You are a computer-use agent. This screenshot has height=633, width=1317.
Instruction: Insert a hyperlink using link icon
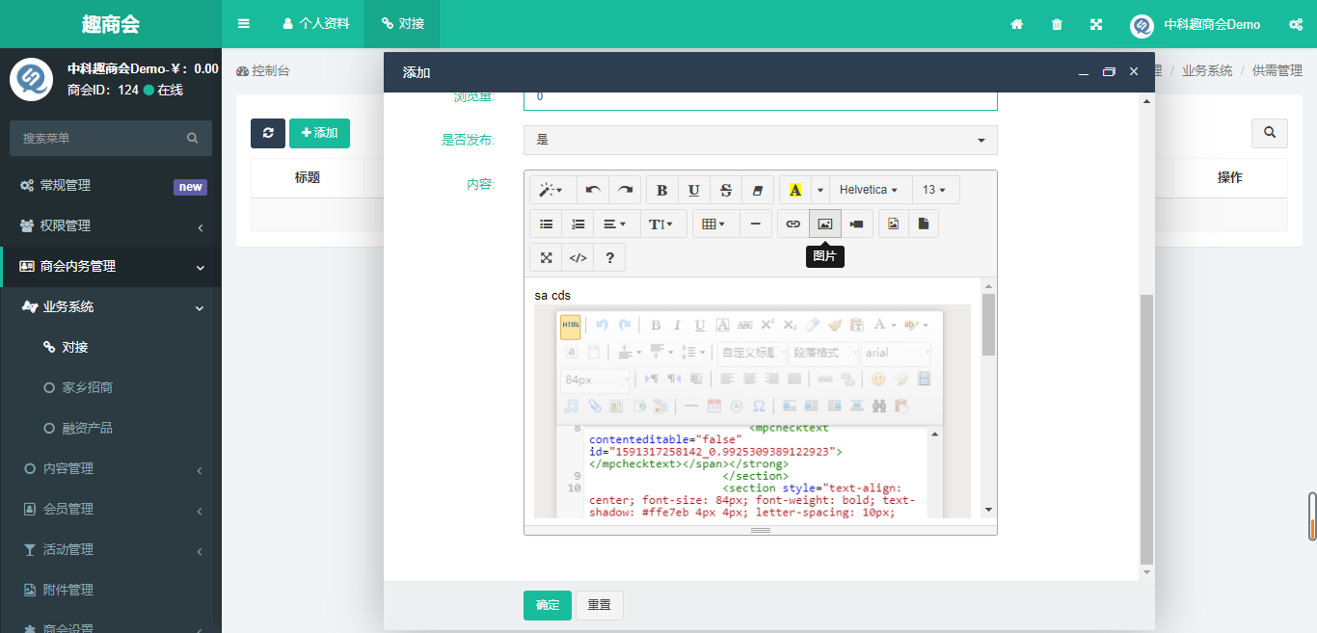tap(793, 224)
